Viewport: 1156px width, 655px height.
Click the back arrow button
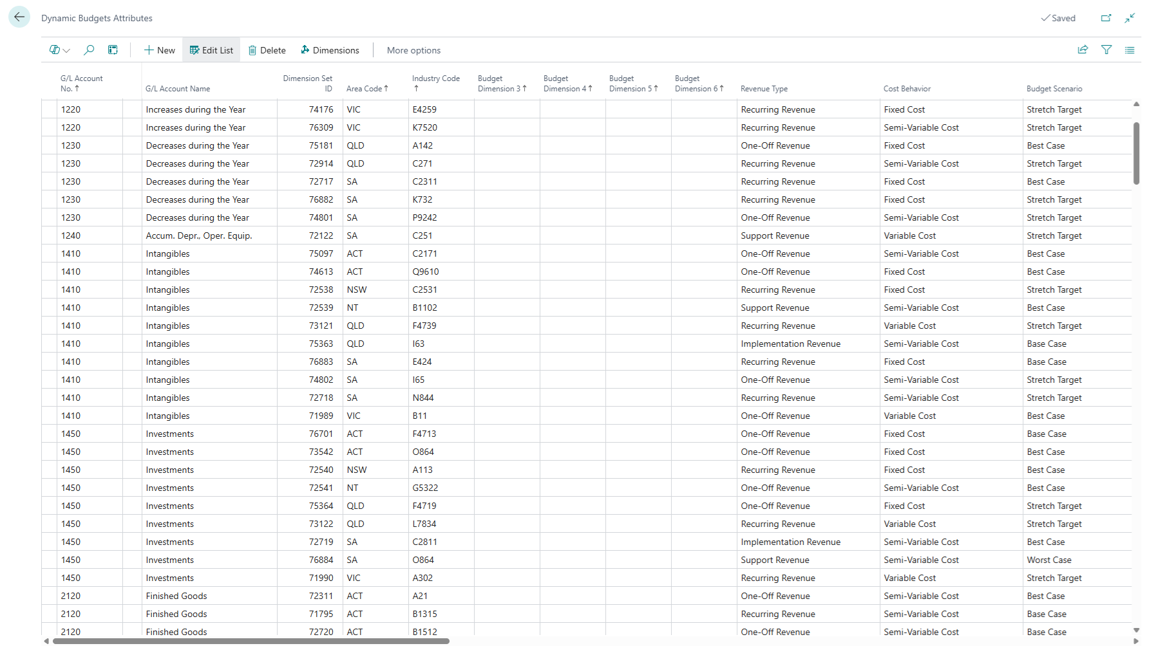(19, 17)
